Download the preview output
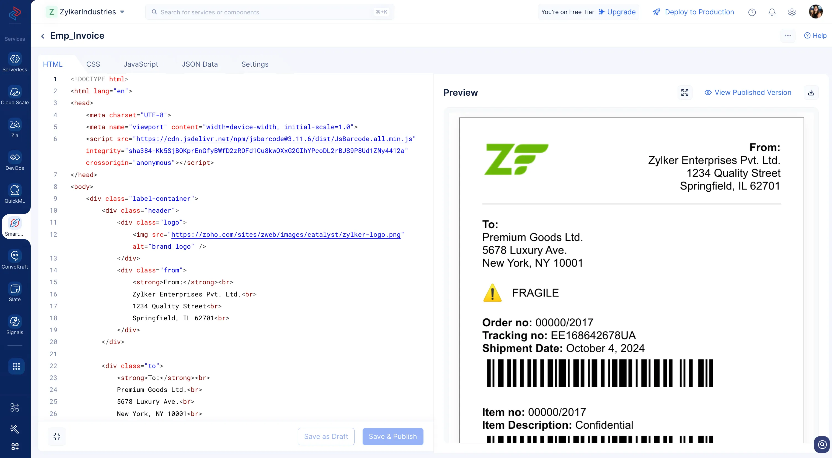The image size is (832, 458). pyautogui.click(x=811, y=93)
